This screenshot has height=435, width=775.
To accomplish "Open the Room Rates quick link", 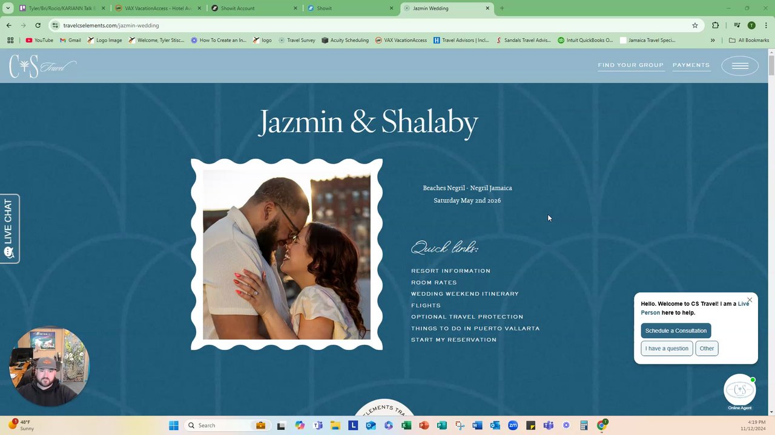I will [x=434, y=282].
